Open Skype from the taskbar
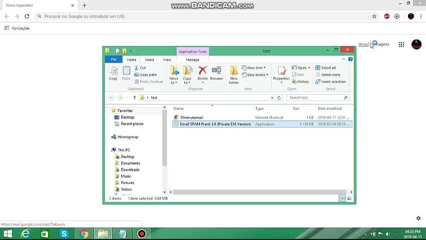The width and height of the screenshot is (426, 240). pos(64,234)
